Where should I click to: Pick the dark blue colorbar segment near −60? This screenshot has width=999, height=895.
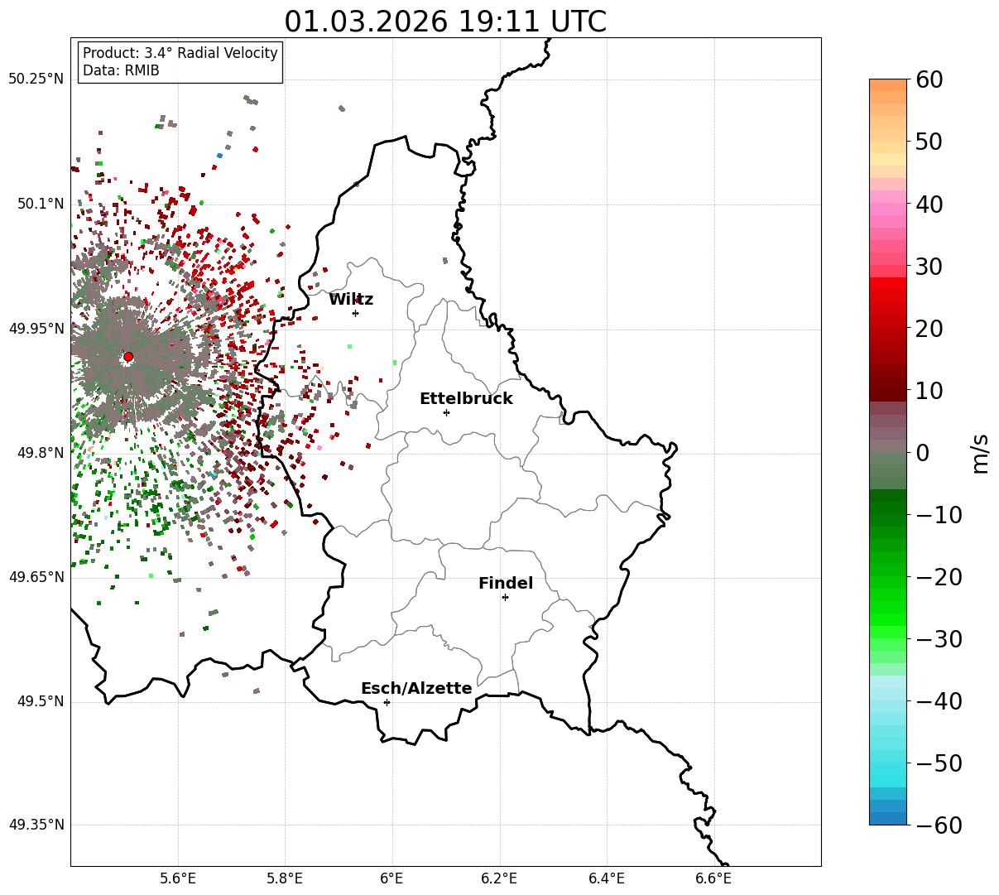coord(888,819)
